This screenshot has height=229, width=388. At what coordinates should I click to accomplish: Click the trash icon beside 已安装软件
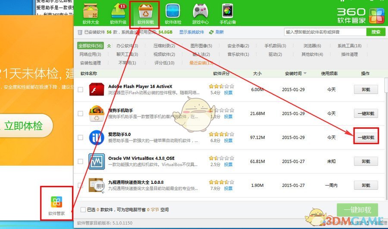point(80,32)
